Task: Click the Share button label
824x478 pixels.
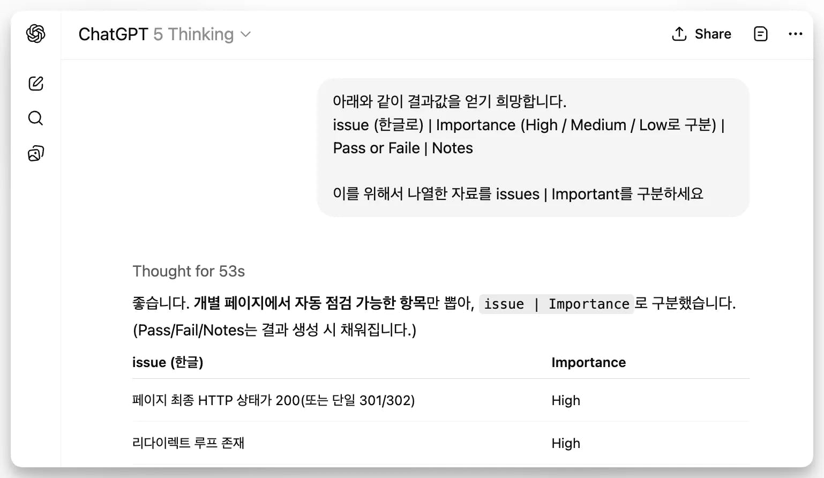Action: tap(713, 34)
